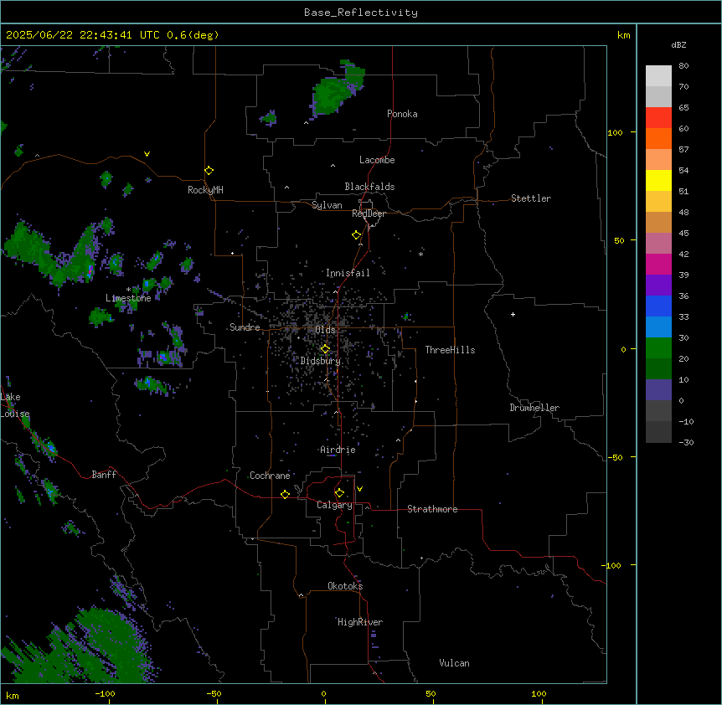The height and width of the screenshot is (705, 722).
Task: Click the Drumheller label
Action: 534,408
